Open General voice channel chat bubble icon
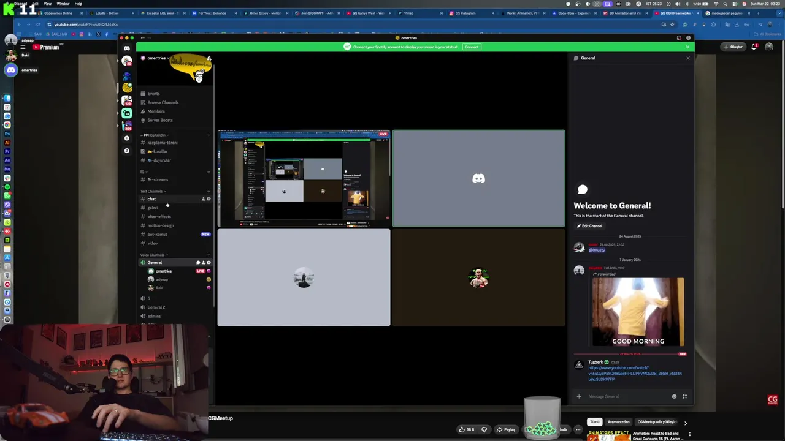Image resolution: width=785 pixels, height=441 pixels. 198,263
